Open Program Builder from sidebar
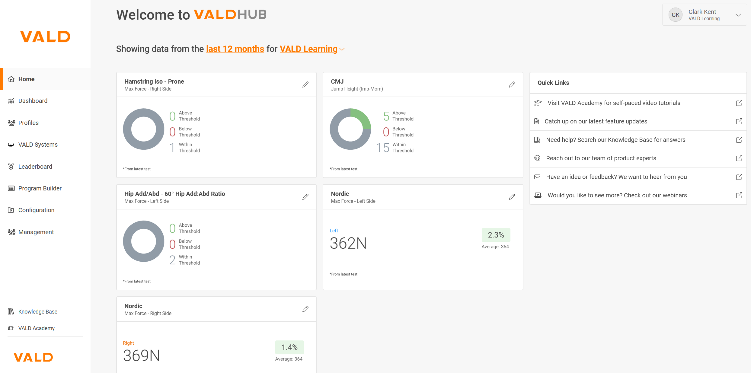 (x=40, y=188)
